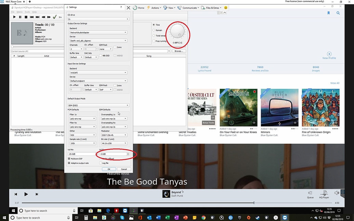Image resolution: width=354 pixels, height=221 pixels.
Task: Click the Roon bookmark icon
Action: [x=328, y=13]
